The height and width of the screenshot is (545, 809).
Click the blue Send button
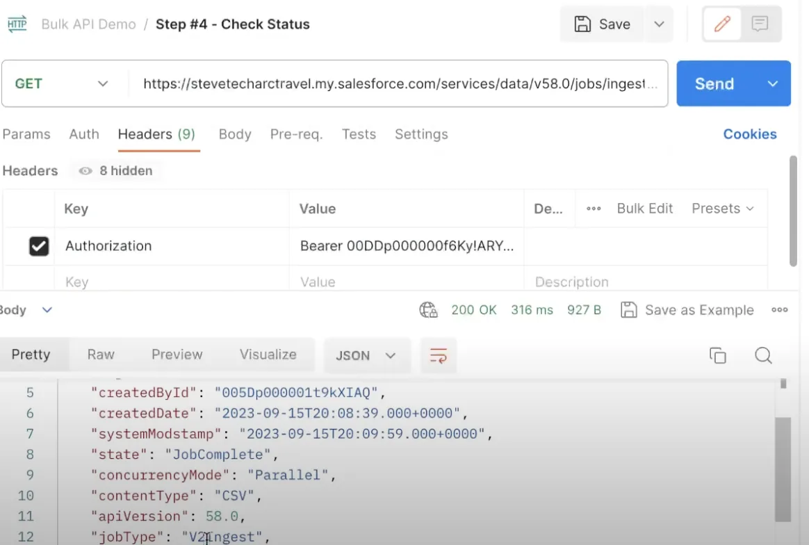click(x=714, y=83)
